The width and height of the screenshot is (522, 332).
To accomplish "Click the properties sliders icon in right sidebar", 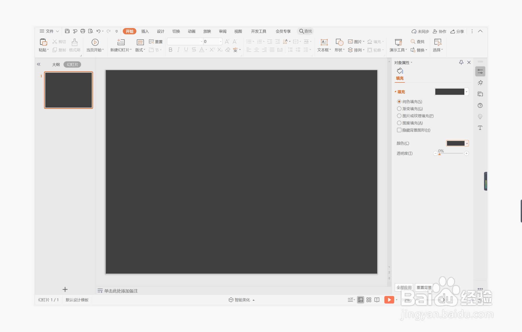I will [480, 71].
